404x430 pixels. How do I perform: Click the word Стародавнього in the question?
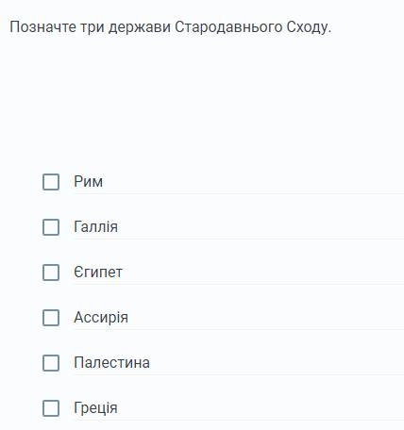coord(228,27)
